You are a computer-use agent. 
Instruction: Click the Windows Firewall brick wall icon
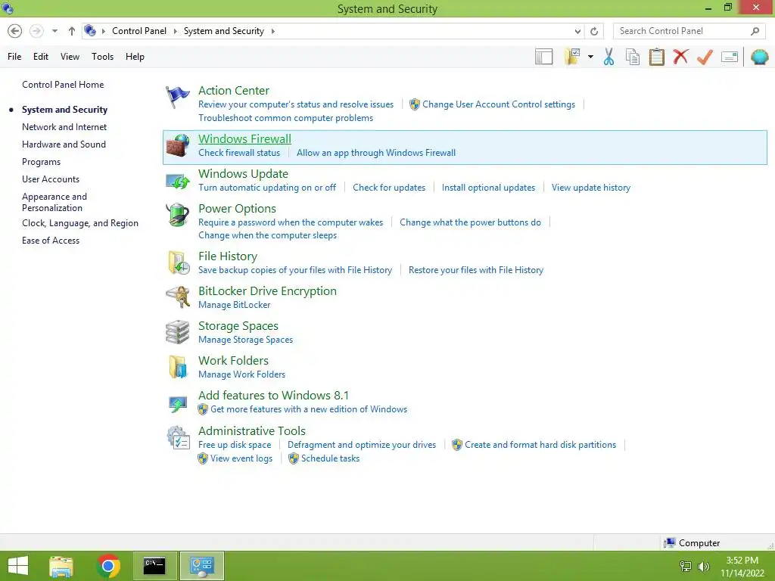[177, 145]
